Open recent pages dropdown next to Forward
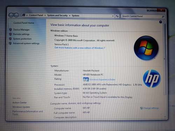Screen dimensions: 175x131 click(20, 15)
